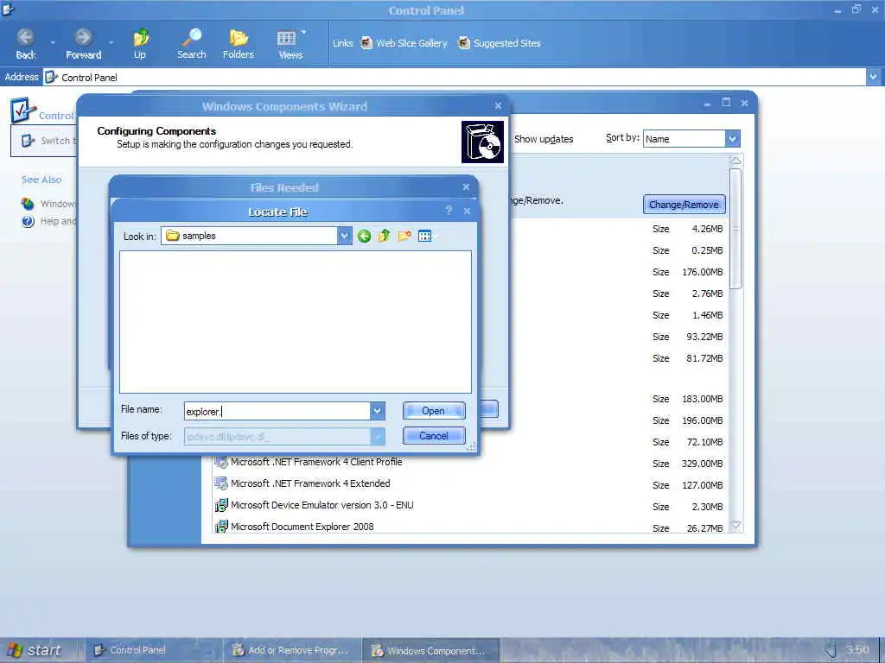Click the .NET Framework 4 Client Profile icon

pos(220,462)
